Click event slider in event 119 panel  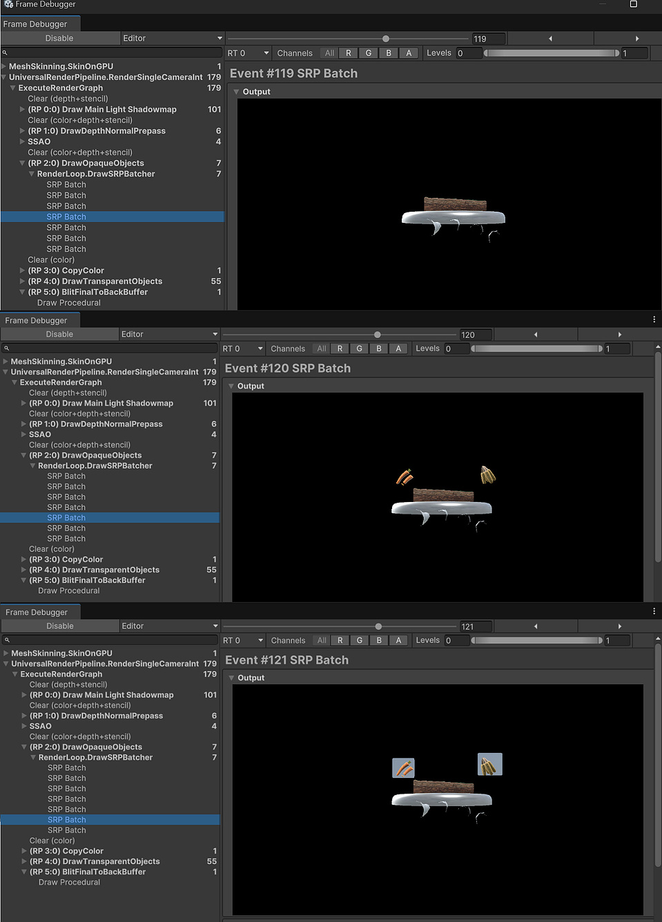point(348,39)
